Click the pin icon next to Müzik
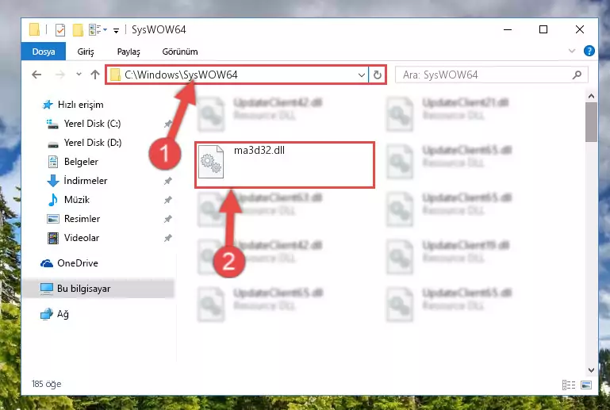Image resolution: width=610 pixels, height=410 pixels. click(x=167, y=200)
